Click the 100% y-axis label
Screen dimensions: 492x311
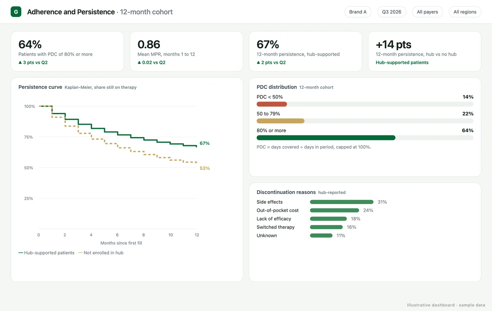(30, 106)
